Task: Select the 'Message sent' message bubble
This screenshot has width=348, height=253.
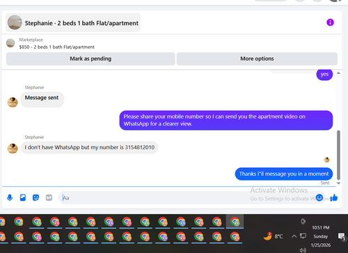Action: tap(42, 100)
